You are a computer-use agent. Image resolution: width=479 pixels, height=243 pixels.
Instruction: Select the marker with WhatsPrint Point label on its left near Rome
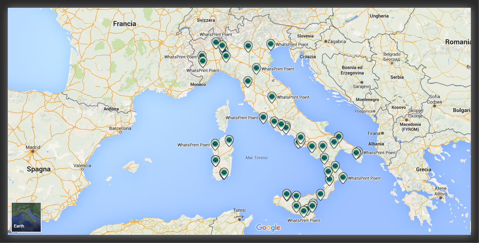tap(263, 118)
